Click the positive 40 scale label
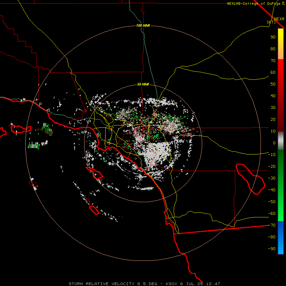 click(273, 96)
